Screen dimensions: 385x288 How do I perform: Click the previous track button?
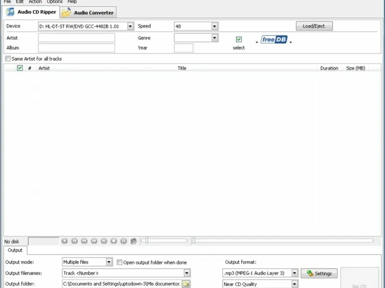point(75,241)
